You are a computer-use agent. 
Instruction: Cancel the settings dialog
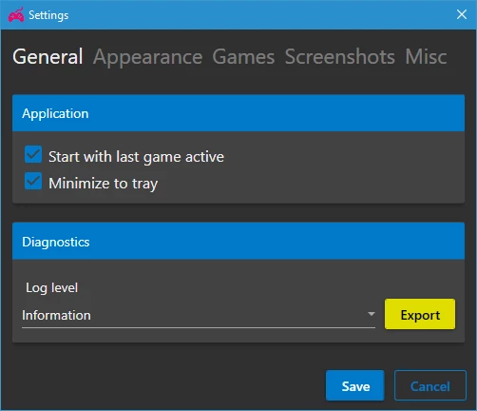[430, 385]
